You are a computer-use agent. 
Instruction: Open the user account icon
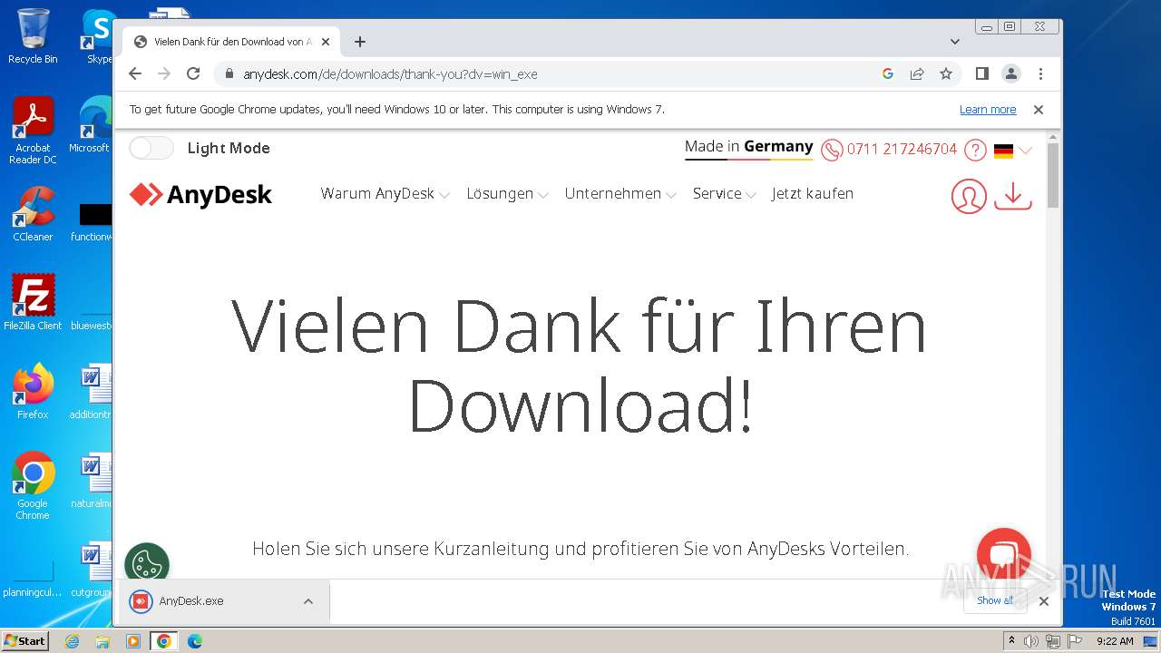(x=969, y=196)
